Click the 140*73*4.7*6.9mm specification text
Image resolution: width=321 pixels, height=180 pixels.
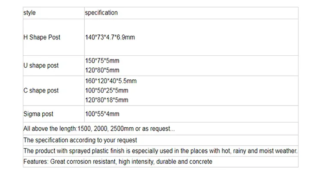tap(110, 37)
